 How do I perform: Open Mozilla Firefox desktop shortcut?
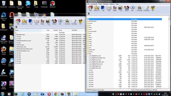pyautogui.click(x=4, y=51)
